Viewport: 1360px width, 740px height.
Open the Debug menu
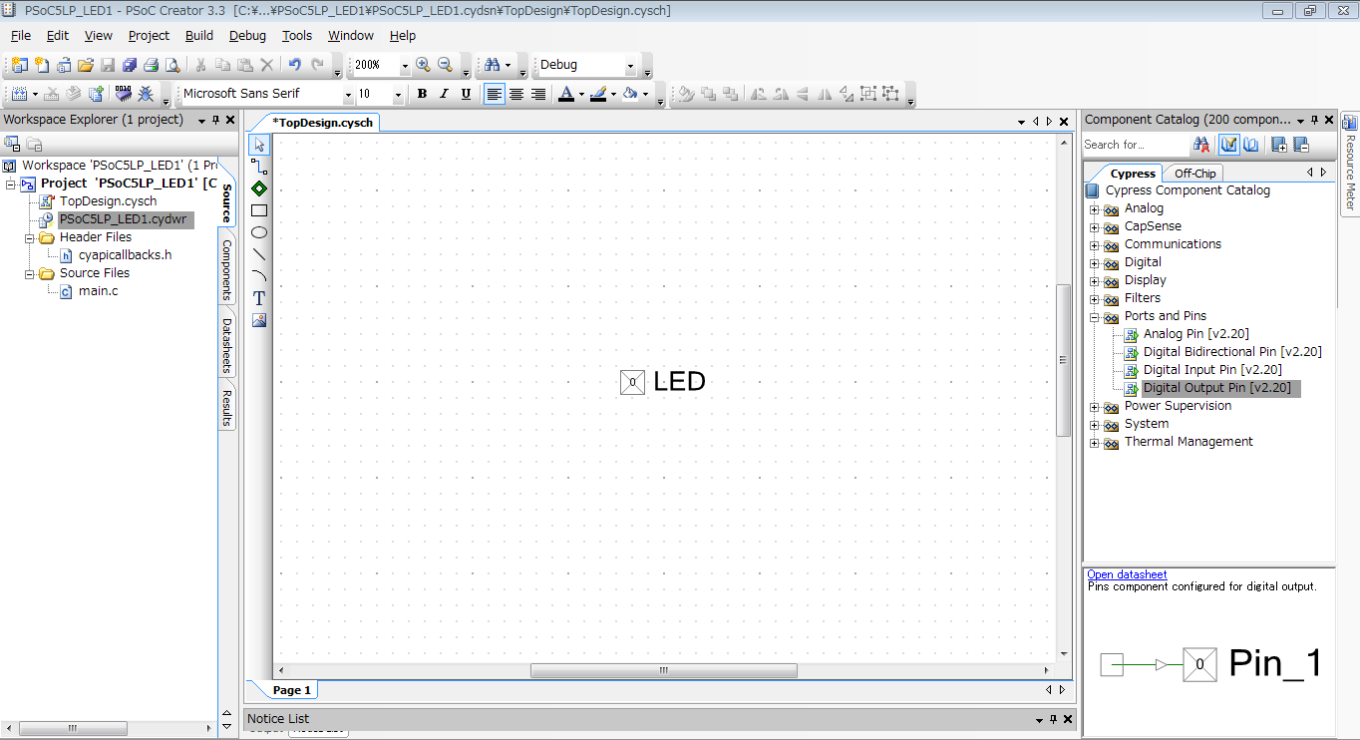(247, 35)
